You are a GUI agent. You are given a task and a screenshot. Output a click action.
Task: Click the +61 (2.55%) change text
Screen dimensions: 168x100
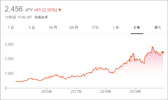click(x=46, y=10)
